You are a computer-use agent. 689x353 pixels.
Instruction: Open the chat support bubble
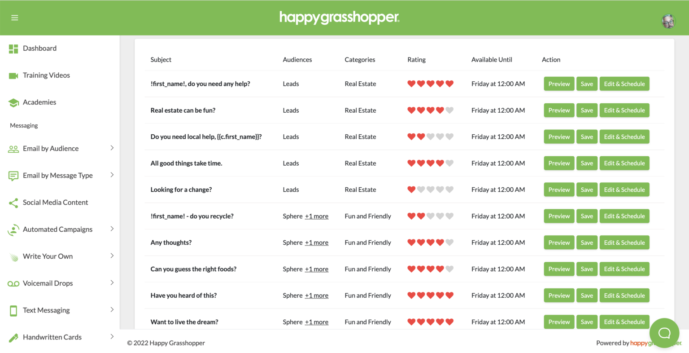click(x=664, y=333)
